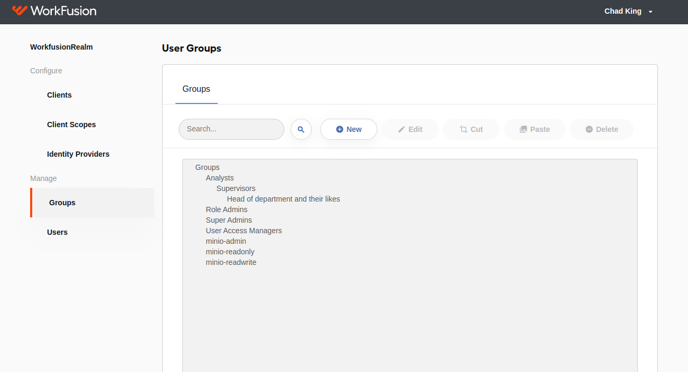Click the Paste button
Viewport: 688px width, 372px height.
click(x=535, y=129)
